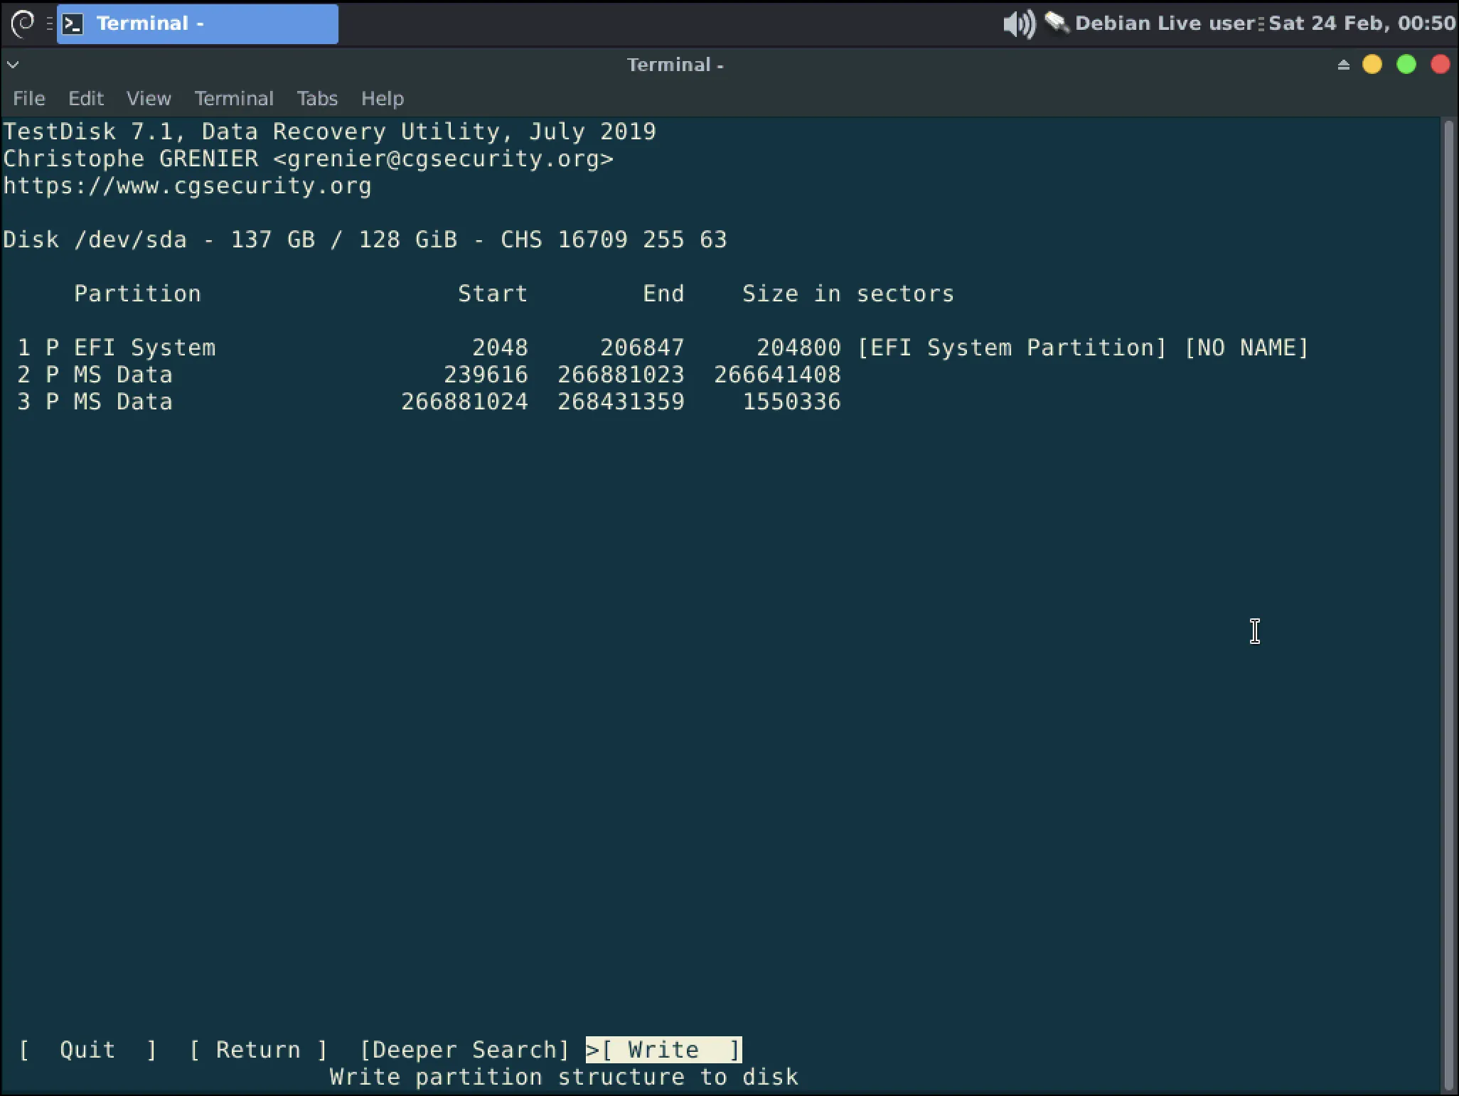This screenshot has height=1096, width=1459.
Task: Open the View menu
Action: click(149, 99)
